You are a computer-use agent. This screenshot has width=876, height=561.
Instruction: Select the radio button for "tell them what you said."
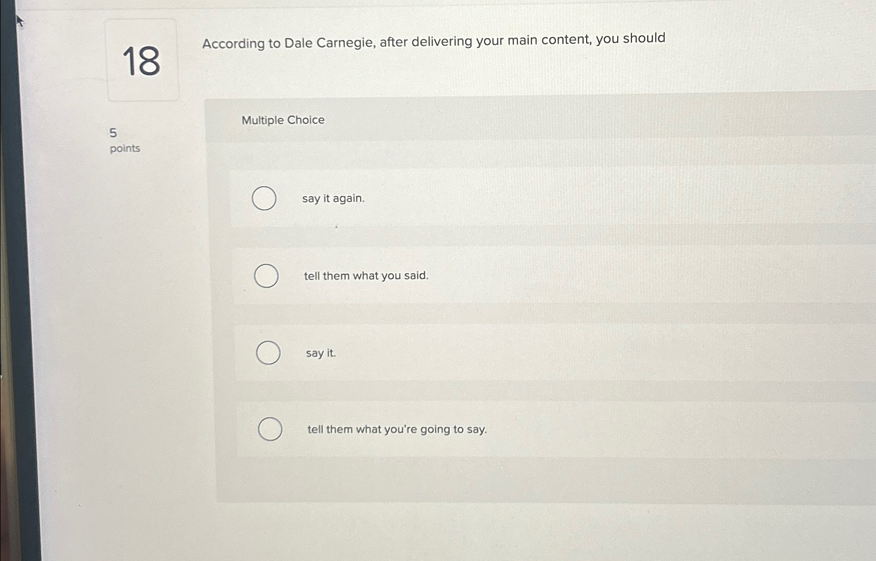point(266,276)
